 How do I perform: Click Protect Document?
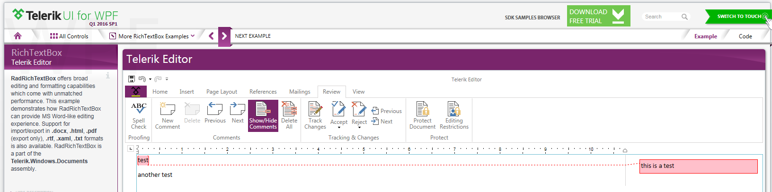click(x=422, y=115)
